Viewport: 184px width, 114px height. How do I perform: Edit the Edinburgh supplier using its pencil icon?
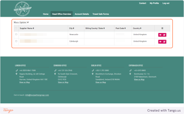(164, 42)
